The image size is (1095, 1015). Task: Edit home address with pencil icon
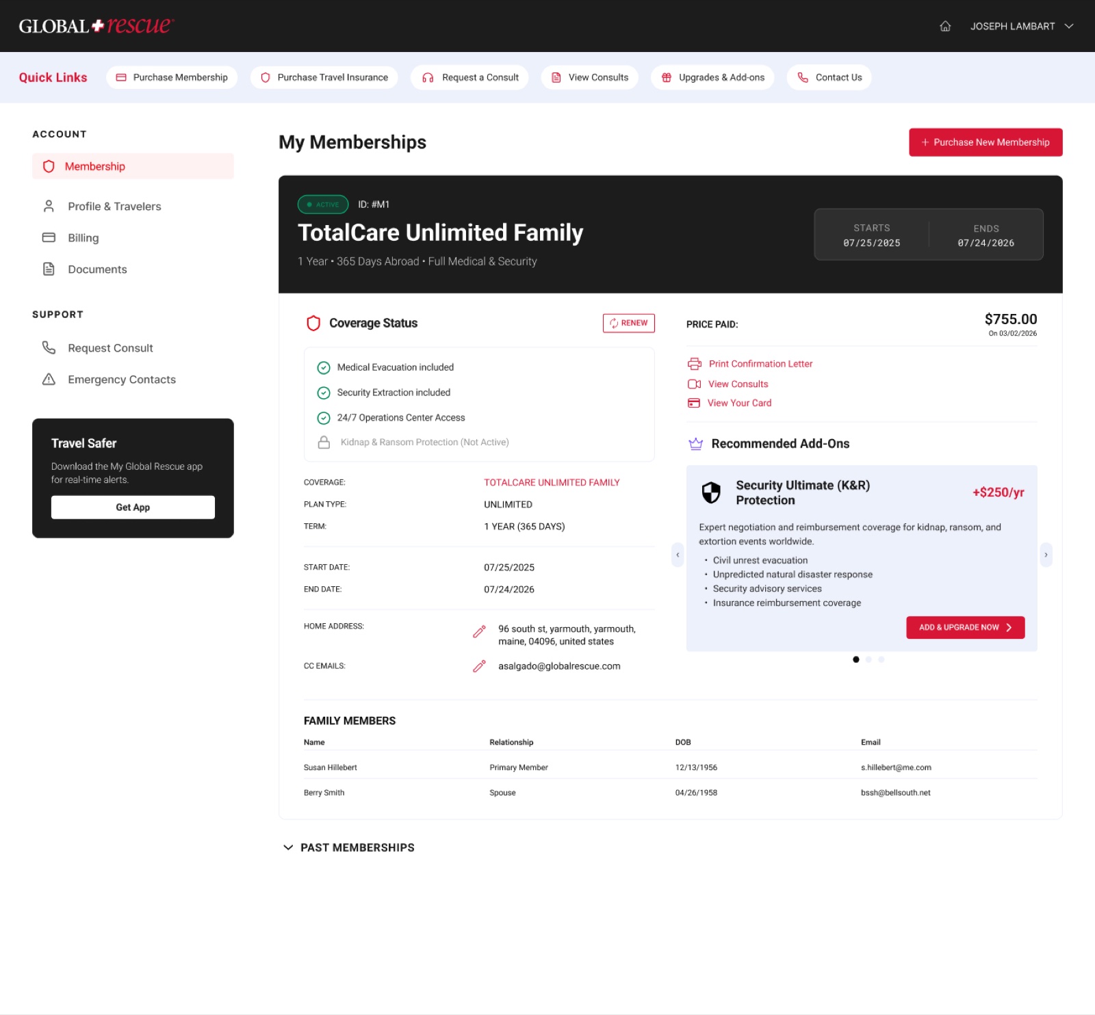(479, 631)
